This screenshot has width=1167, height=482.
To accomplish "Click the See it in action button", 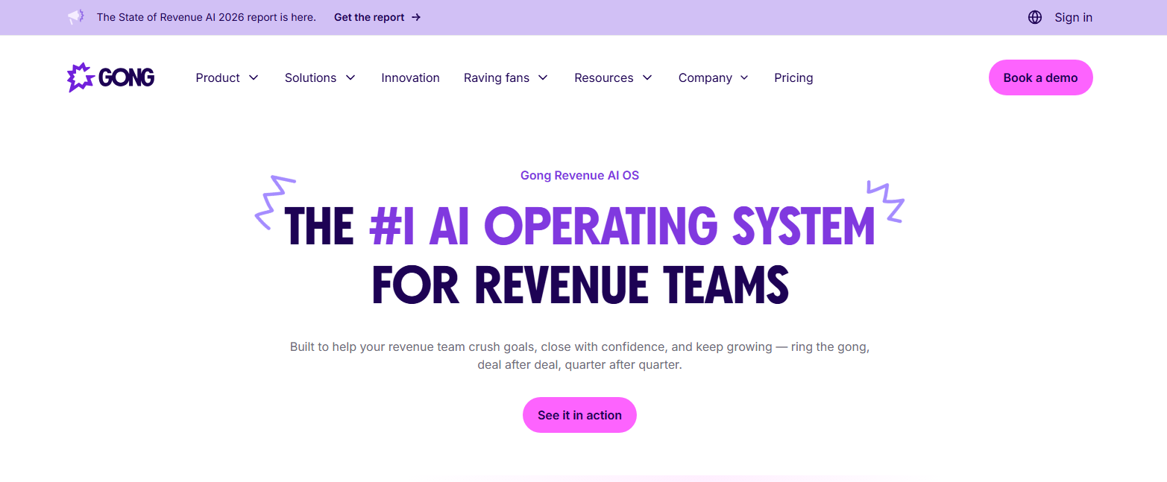I will [x=579, y=415].
